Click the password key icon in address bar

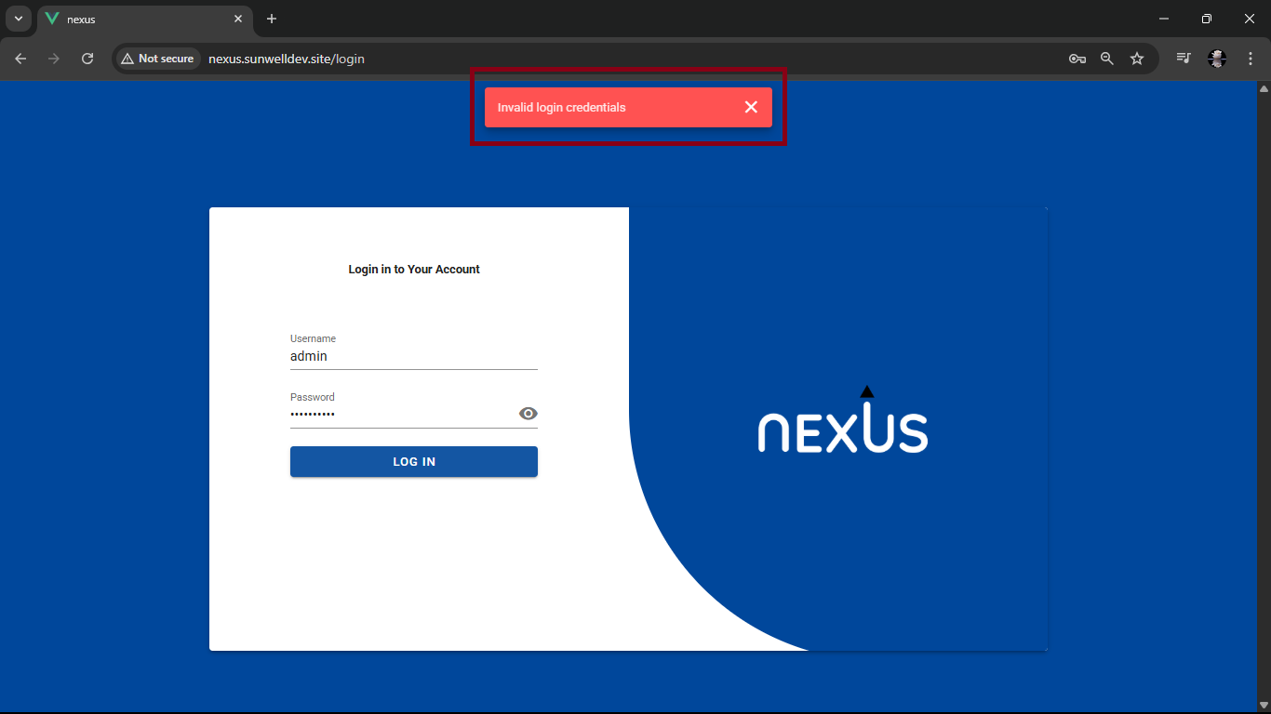[1077, 58]
